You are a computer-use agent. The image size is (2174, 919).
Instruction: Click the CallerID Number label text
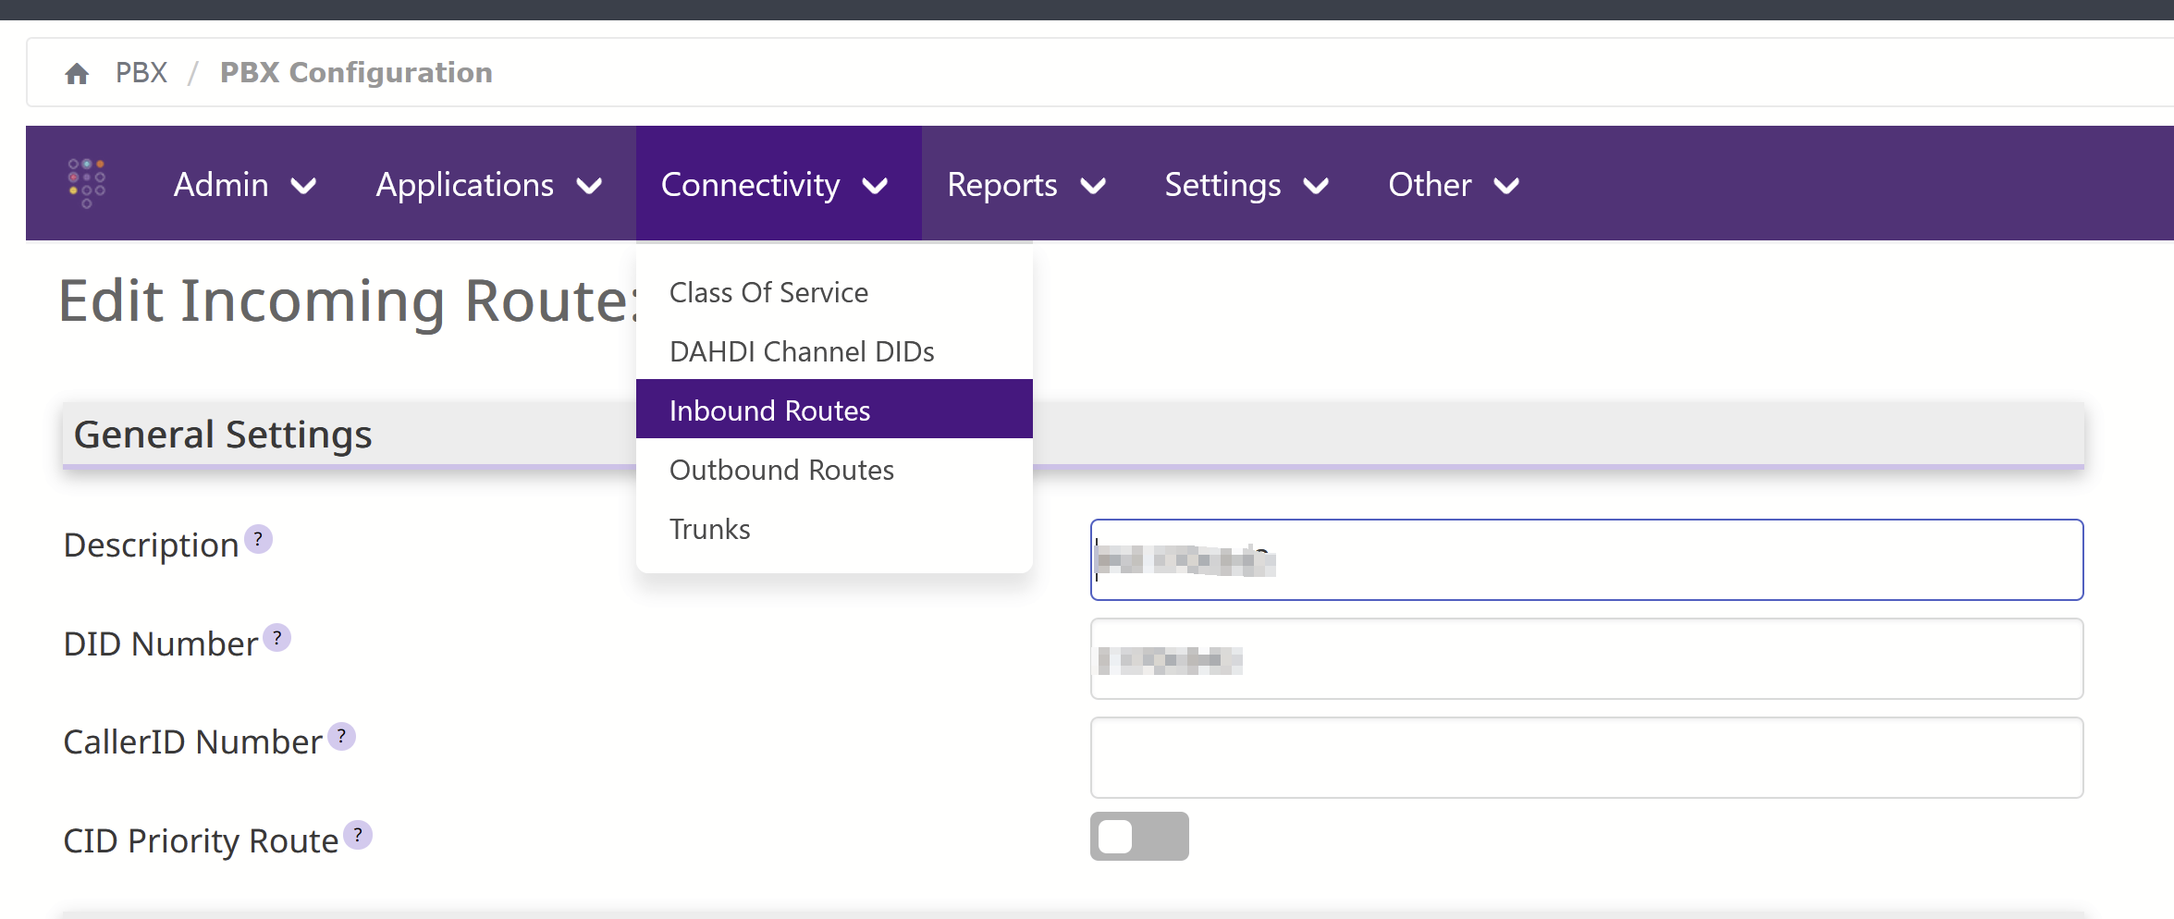coord(193,742)
